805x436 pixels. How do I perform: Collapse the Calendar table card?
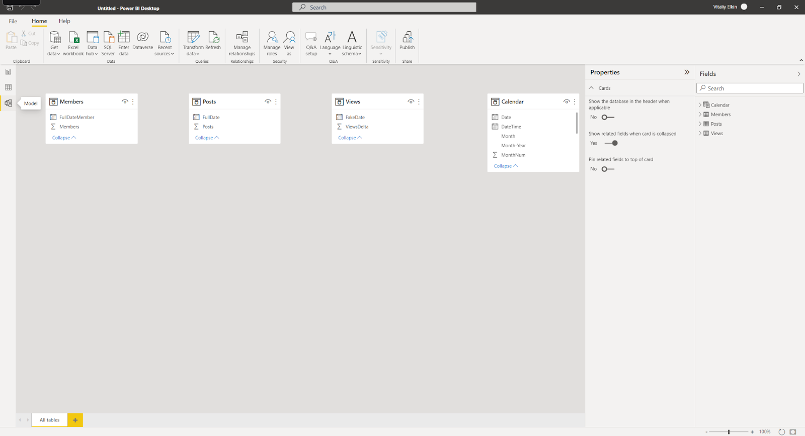click(506, 166)
